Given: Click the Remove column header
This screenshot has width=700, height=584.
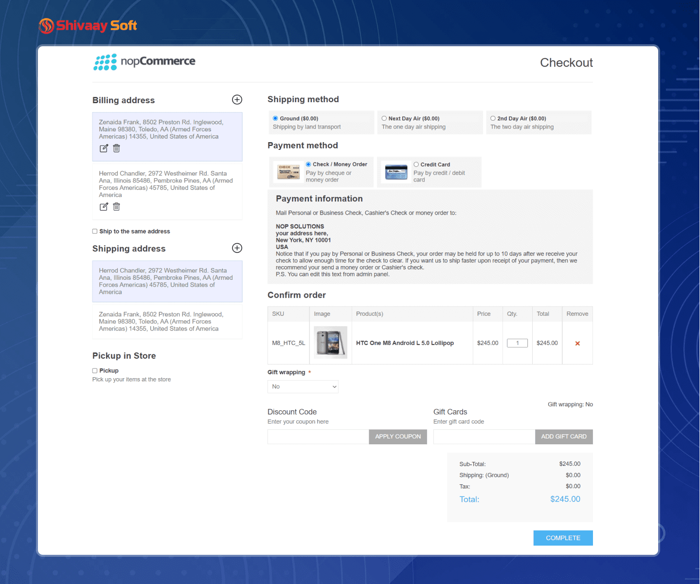Looking at the screenshot, I should [x=577, y=314].
